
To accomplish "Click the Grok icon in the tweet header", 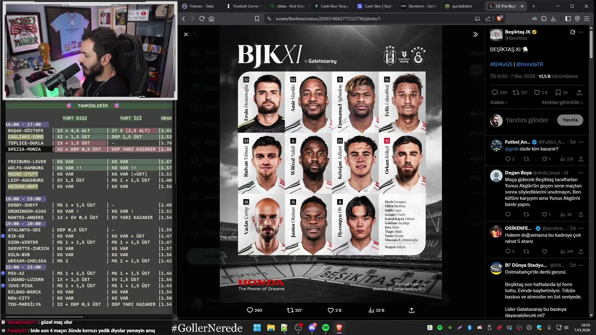I will 573,32.
